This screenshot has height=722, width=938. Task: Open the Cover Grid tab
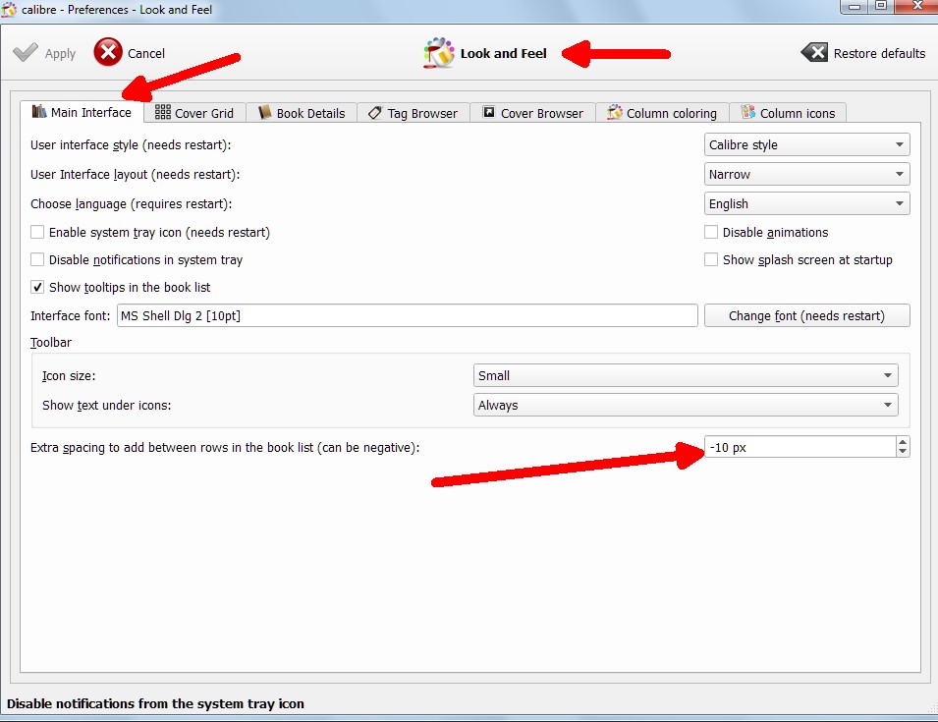(x=195, y=113)
